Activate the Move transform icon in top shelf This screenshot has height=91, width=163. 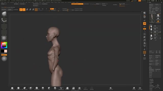[27, 10]
